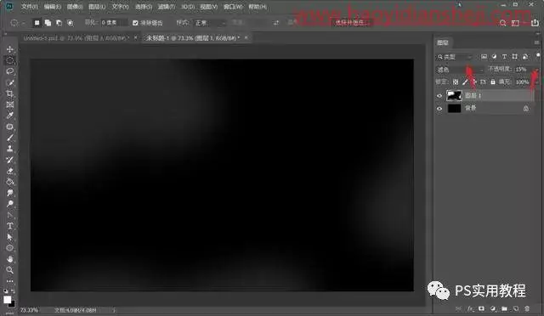Select the Move tool
Screen dimensions: 544x316
[x=9, y=49]
